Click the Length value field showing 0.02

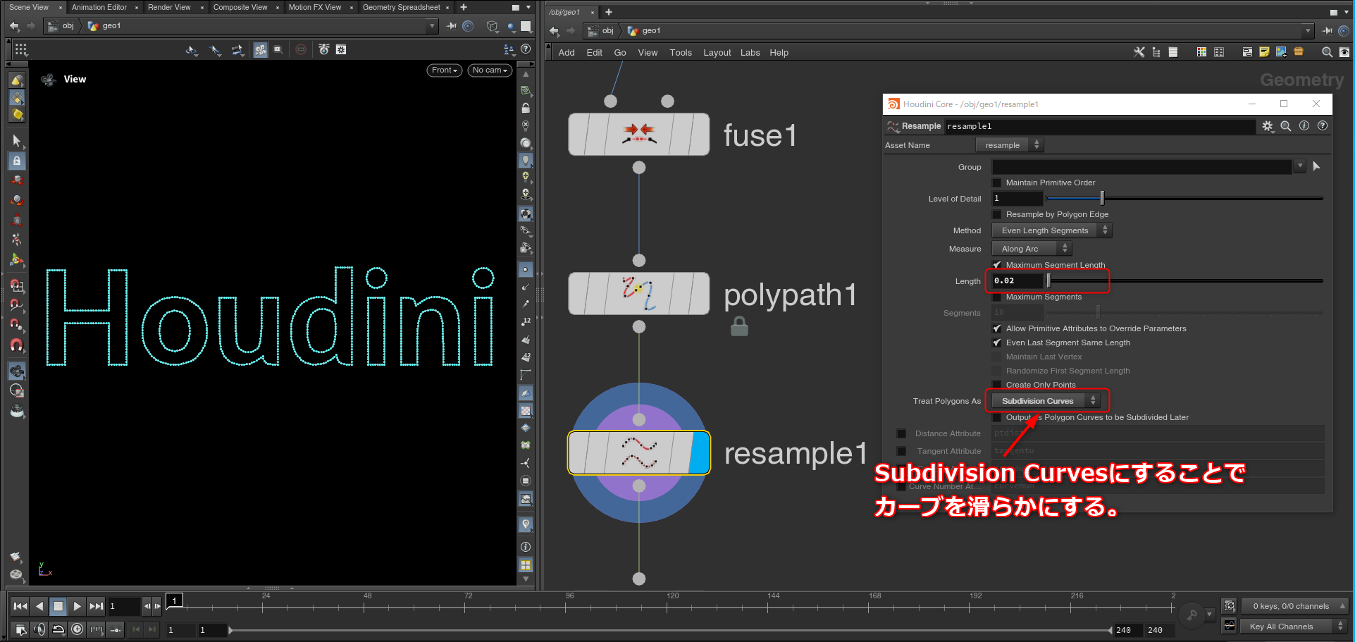point(1017,280)
